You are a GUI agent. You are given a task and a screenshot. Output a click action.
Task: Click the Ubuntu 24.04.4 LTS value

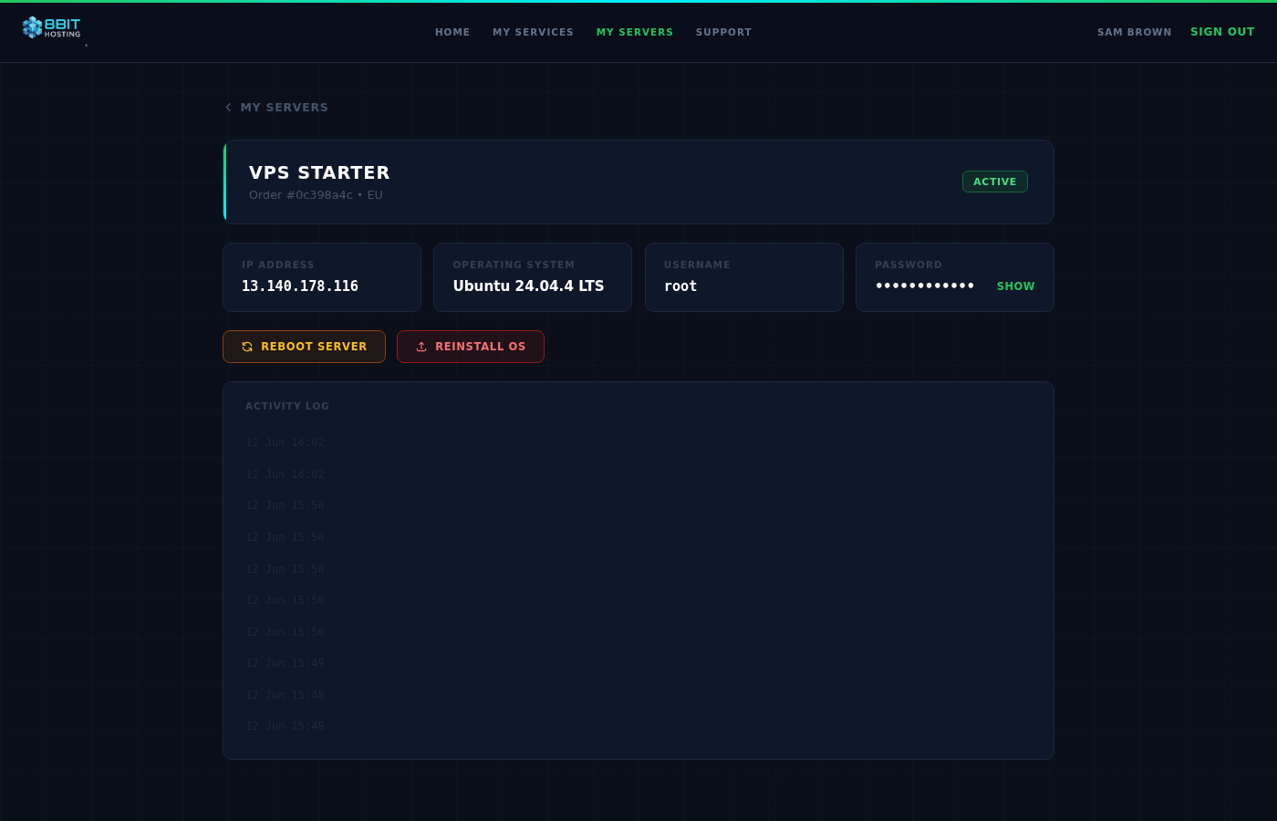tap(529, 286)
